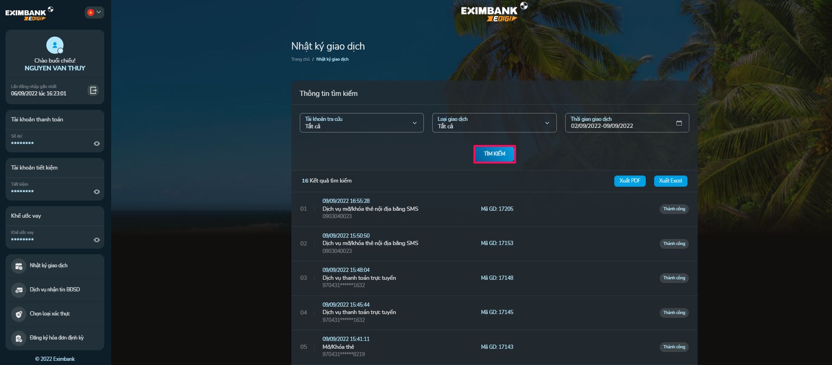Viewport: 832px width, 365px height.
Task: Click the Đăng ký hóa đơn định kỳ icon
Action: click(19, 338)
